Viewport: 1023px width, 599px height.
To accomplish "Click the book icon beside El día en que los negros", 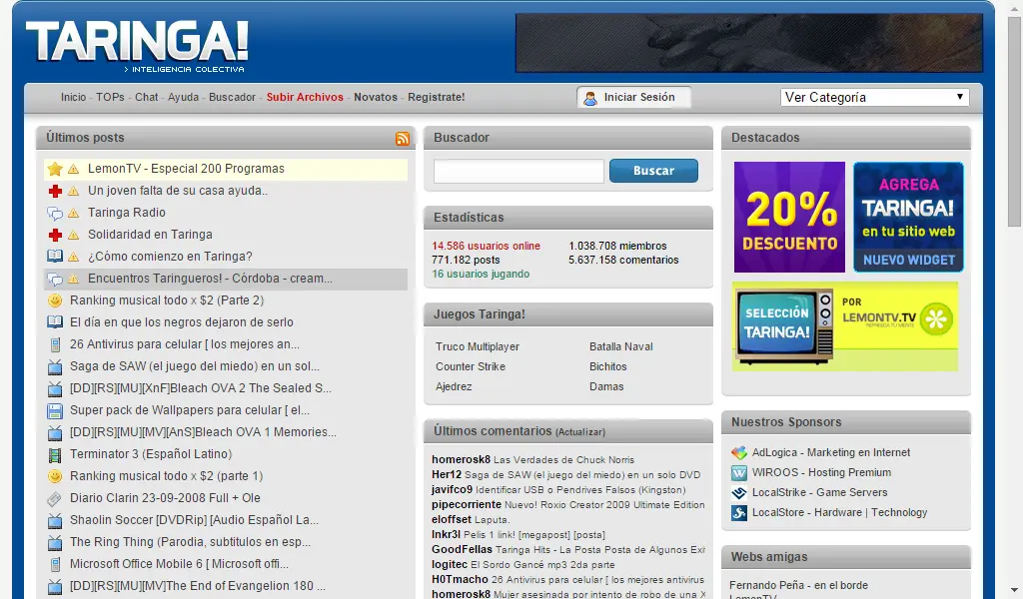I will click(55, 322).
